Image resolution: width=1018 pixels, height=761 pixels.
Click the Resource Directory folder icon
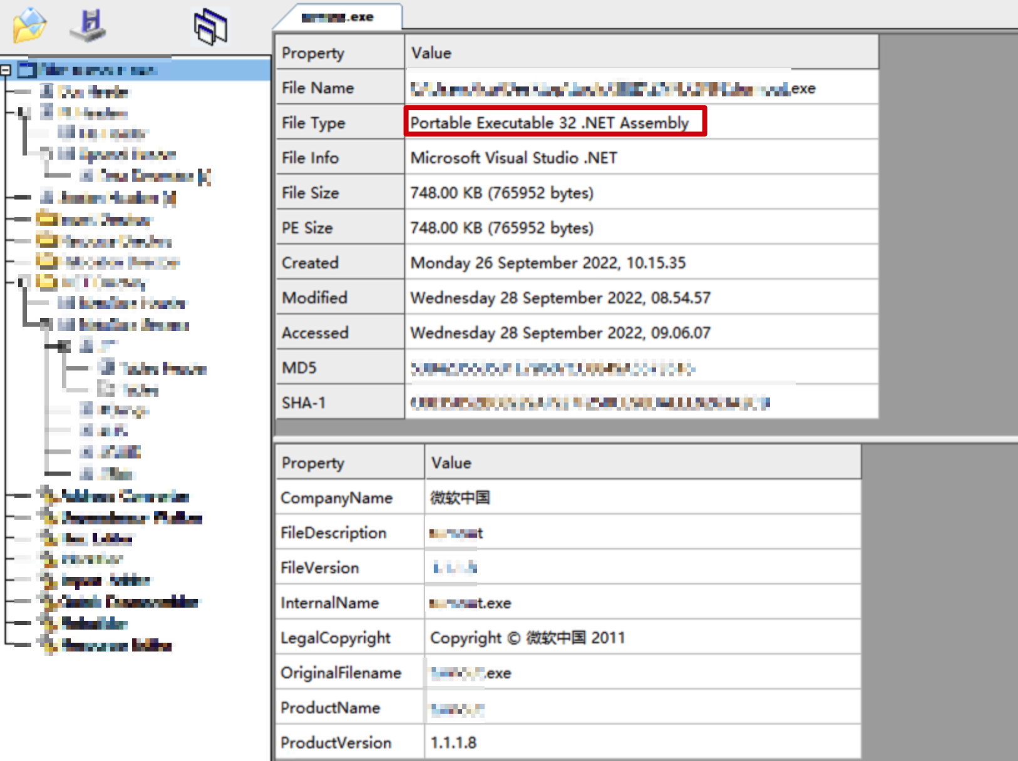tap(46, 241)
